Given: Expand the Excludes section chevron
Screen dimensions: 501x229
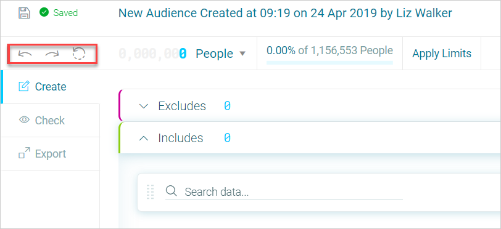Looking at the screenshot, I should pyautogui.click(x=144, y=106).
